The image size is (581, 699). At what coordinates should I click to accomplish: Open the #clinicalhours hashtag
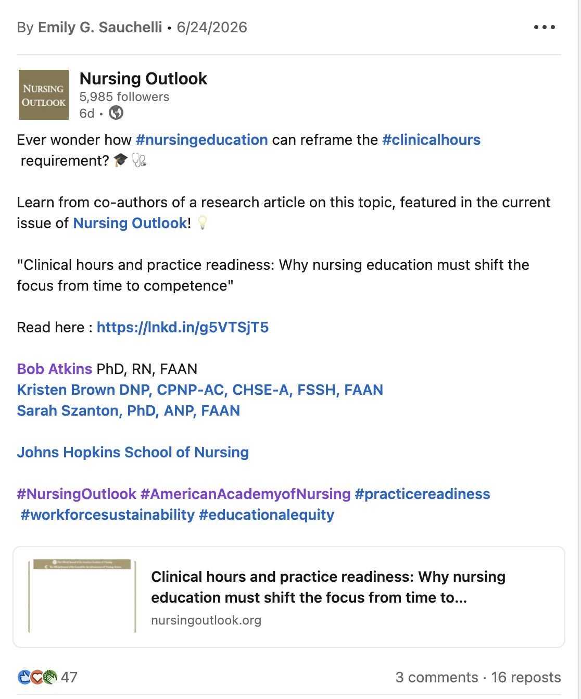pos(431,140)
